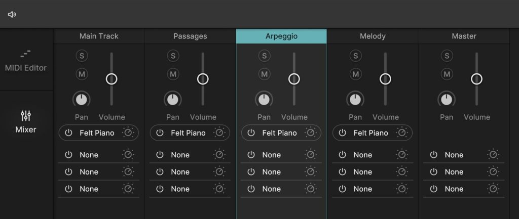Toggle power on Arpeggio Felt Piano
Screen dimensions: 519x219
point(251,133)
